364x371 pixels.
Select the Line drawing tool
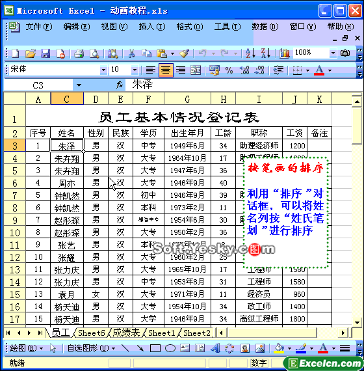[x=125, y=348]
